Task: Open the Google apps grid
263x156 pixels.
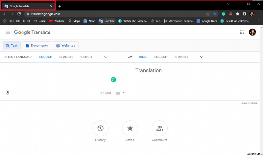Action: 242,32
